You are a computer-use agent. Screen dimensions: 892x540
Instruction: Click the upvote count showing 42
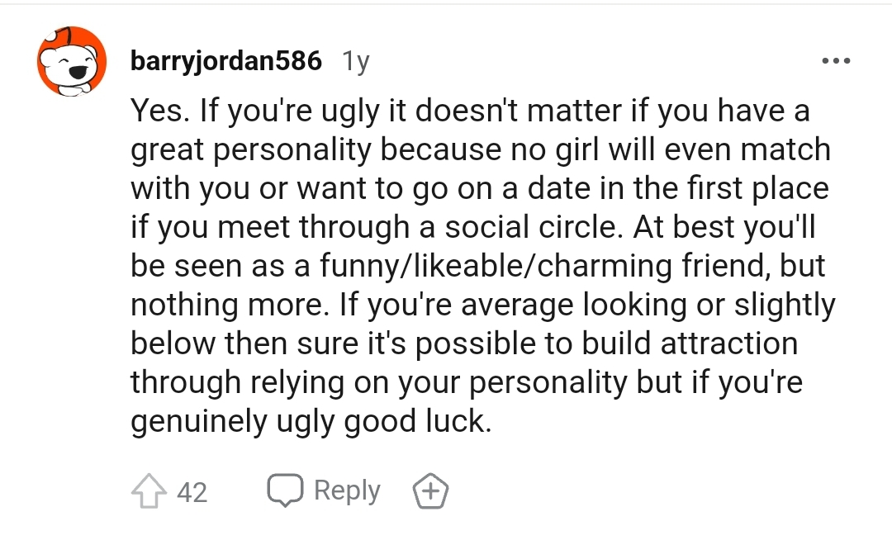[192, 493]
